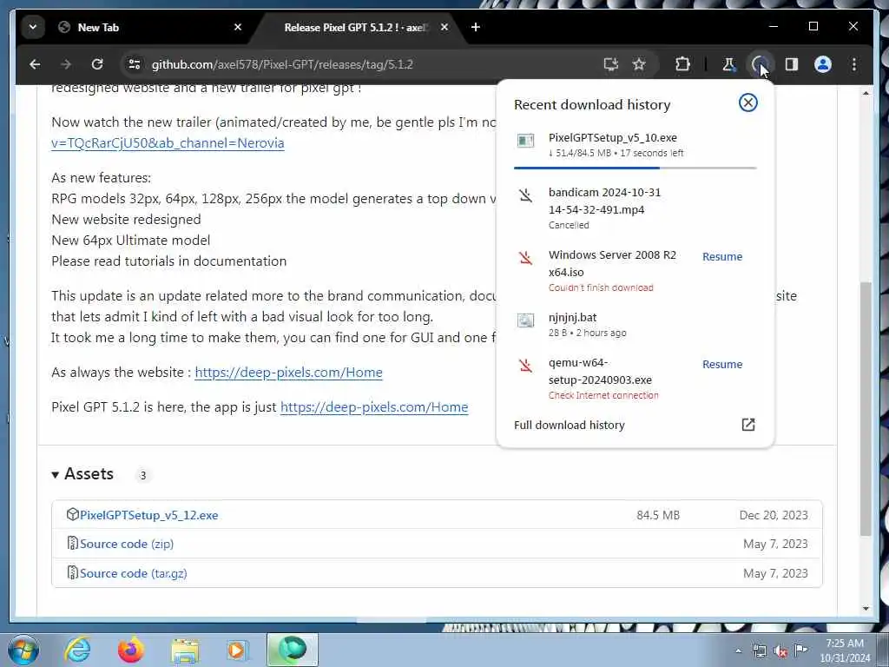
Task: Download Source code (zip)
Action: (x=127, y=544)
